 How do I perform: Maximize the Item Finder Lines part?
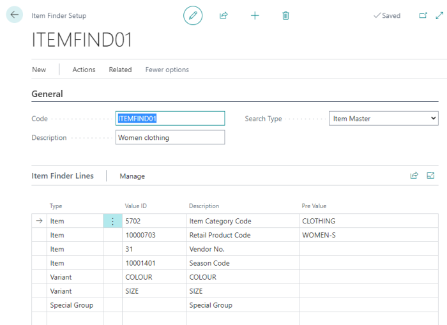tap(430, 176)
